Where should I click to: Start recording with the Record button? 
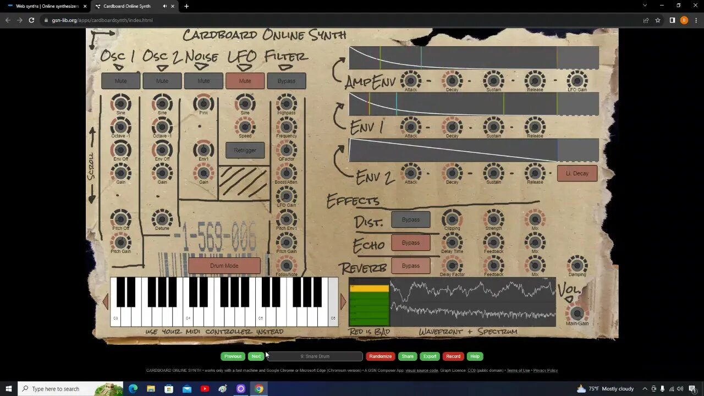[453, 356]
